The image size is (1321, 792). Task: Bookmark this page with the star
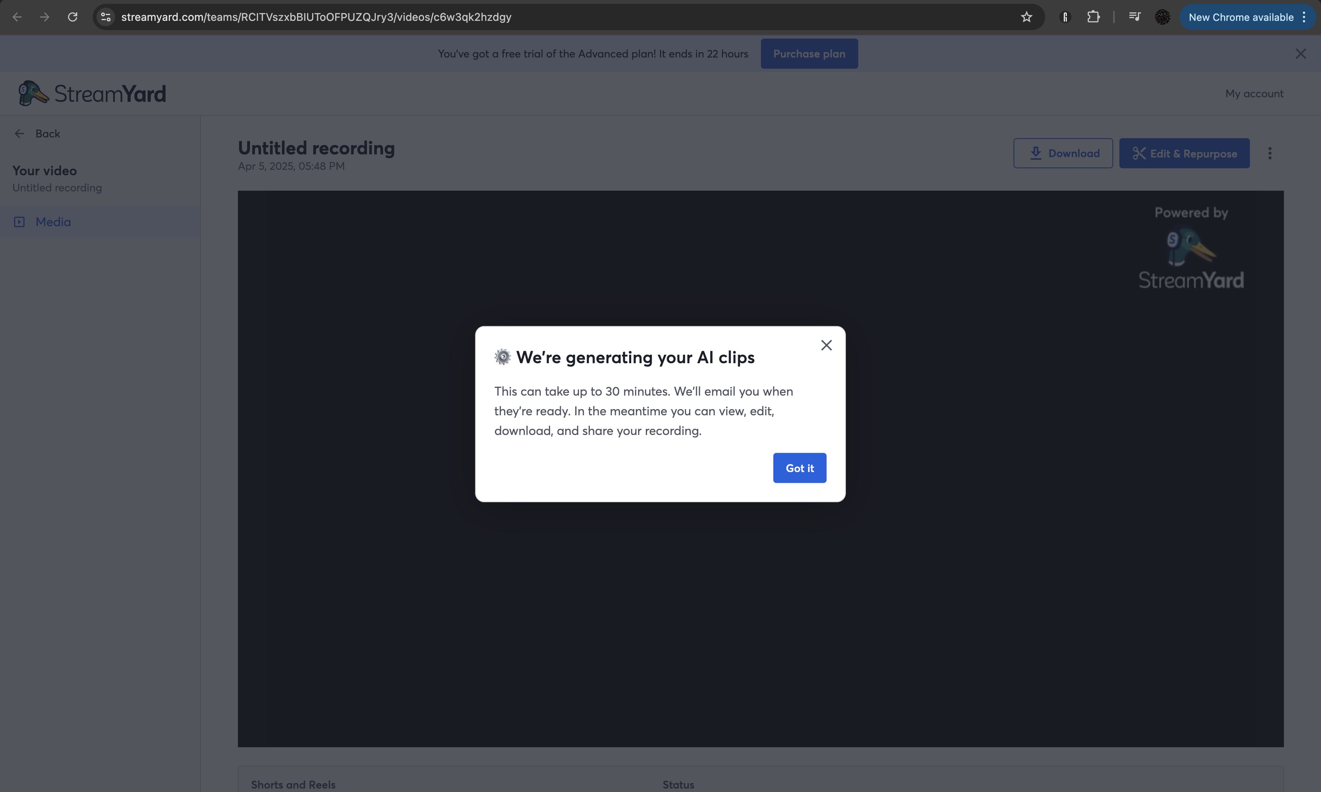(1026, 17)
